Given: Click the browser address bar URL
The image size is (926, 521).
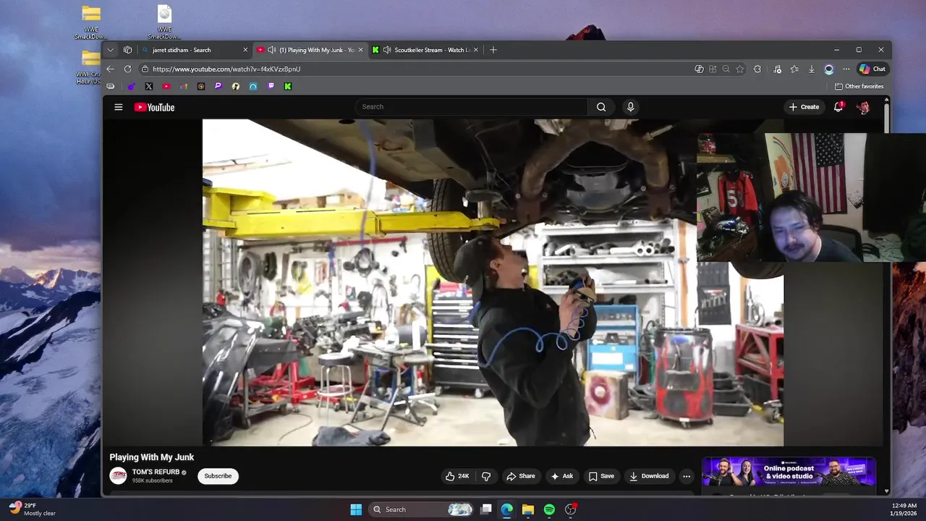Looking at the screenshot, I should [226, 69].
